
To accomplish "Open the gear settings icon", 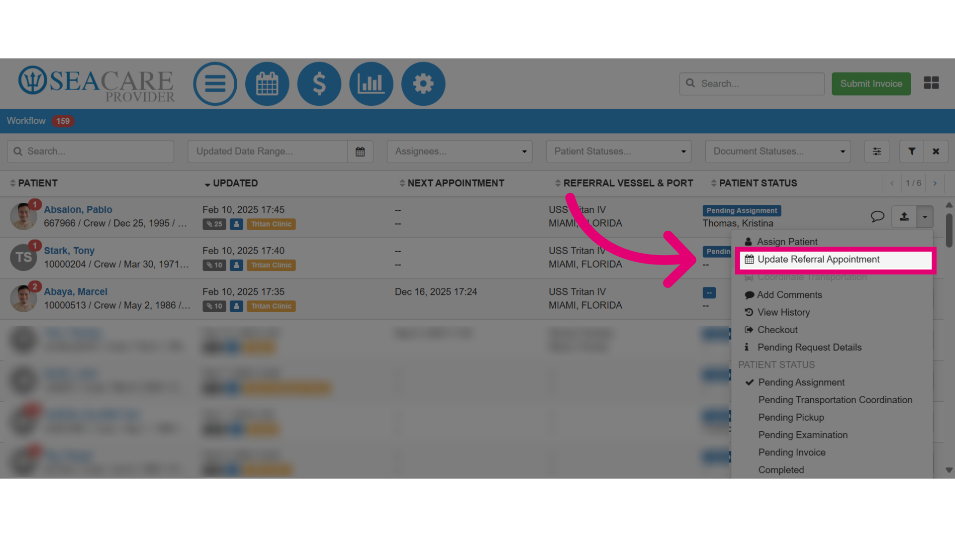I will [423, 84].
